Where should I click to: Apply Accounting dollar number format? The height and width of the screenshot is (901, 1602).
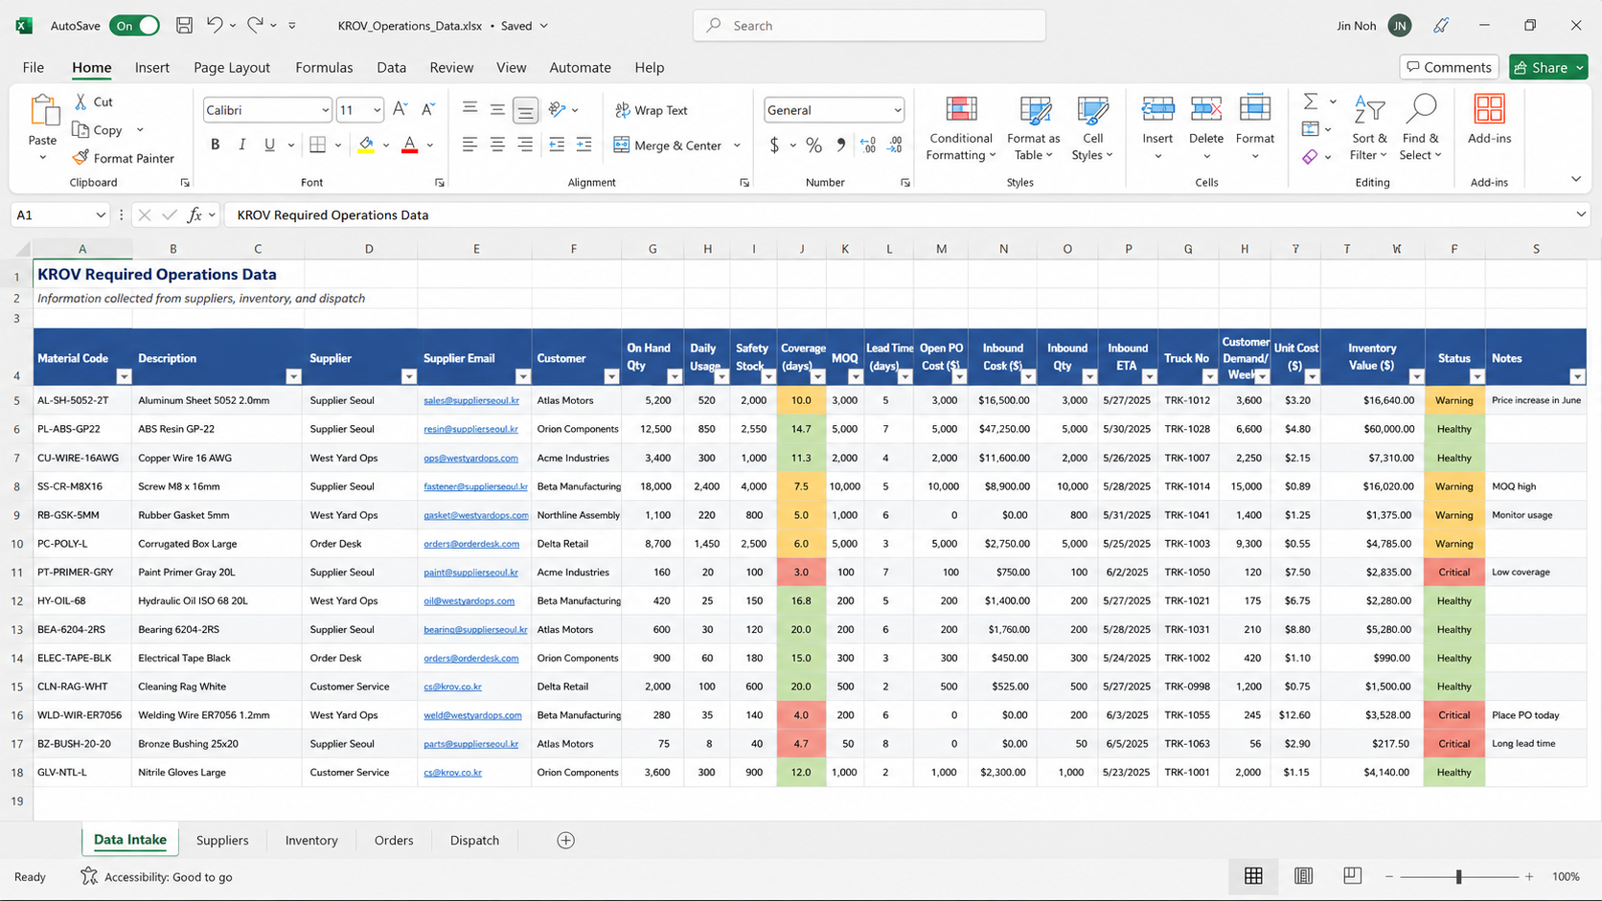[x=774, y=146]
